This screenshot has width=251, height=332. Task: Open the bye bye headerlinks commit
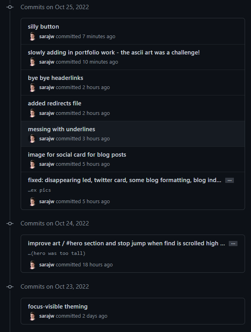55,78
